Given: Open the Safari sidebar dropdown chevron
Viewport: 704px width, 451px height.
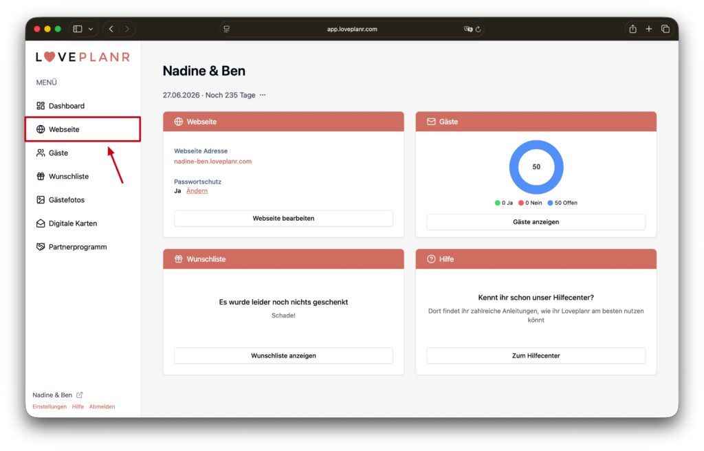Looking at the screenshot, I should pyautogui.click(x=90, y=29).
